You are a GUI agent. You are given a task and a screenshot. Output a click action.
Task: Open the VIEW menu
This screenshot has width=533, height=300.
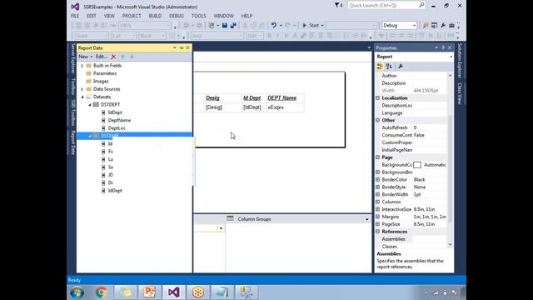coord(109,16)
